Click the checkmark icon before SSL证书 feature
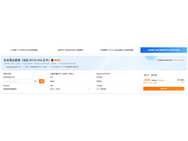 click(49, 67)
